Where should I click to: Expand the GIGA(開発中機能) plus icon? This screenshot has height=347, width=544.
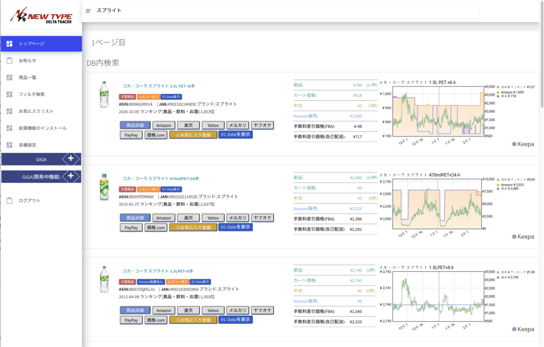[x=71, y=176]
